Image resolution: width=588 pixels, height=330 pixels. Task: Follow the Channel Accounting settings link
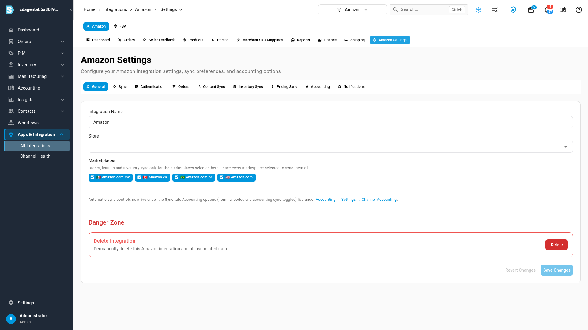pyautogui.click(x=356, y=200)
